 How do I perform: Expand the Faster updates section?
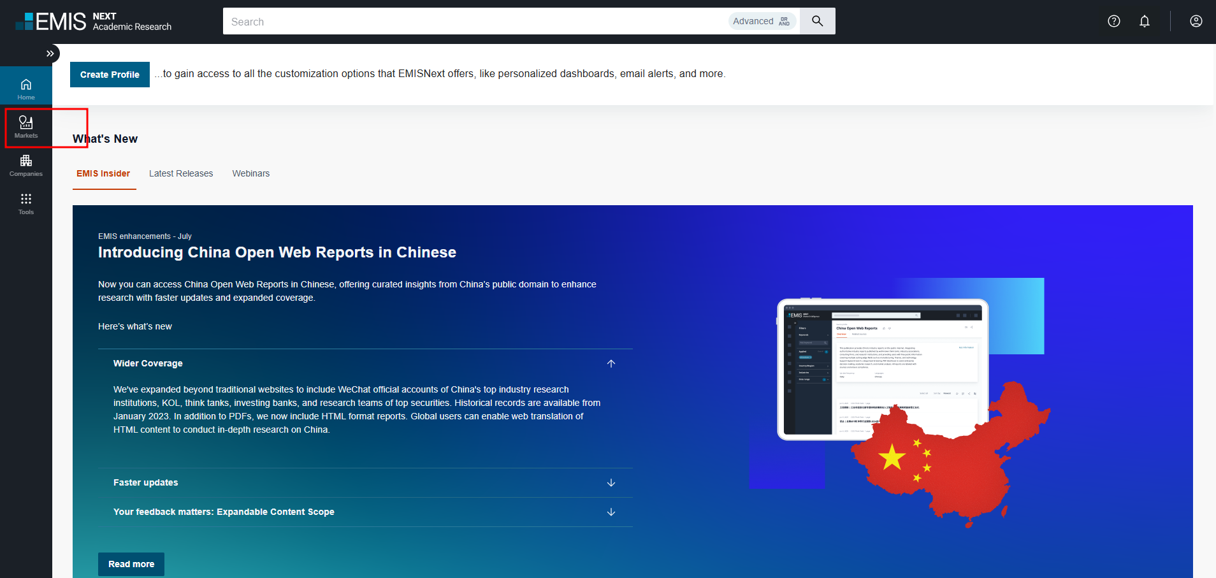click(x=611, y=482)
